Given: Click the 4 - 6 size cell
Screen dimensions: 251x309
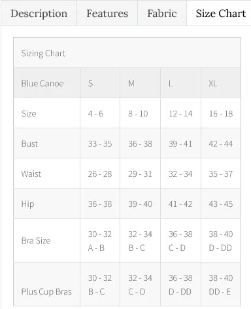Looking at the screenshot, I should tap(100, 113).
